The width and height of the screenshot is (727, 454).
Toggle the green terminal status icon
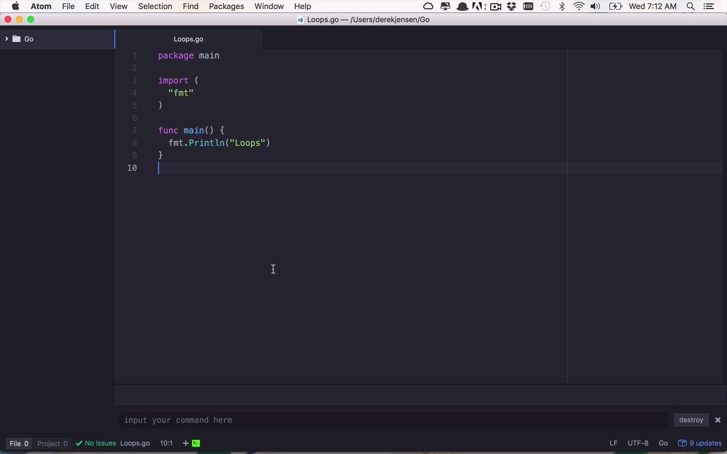[196, 443]
